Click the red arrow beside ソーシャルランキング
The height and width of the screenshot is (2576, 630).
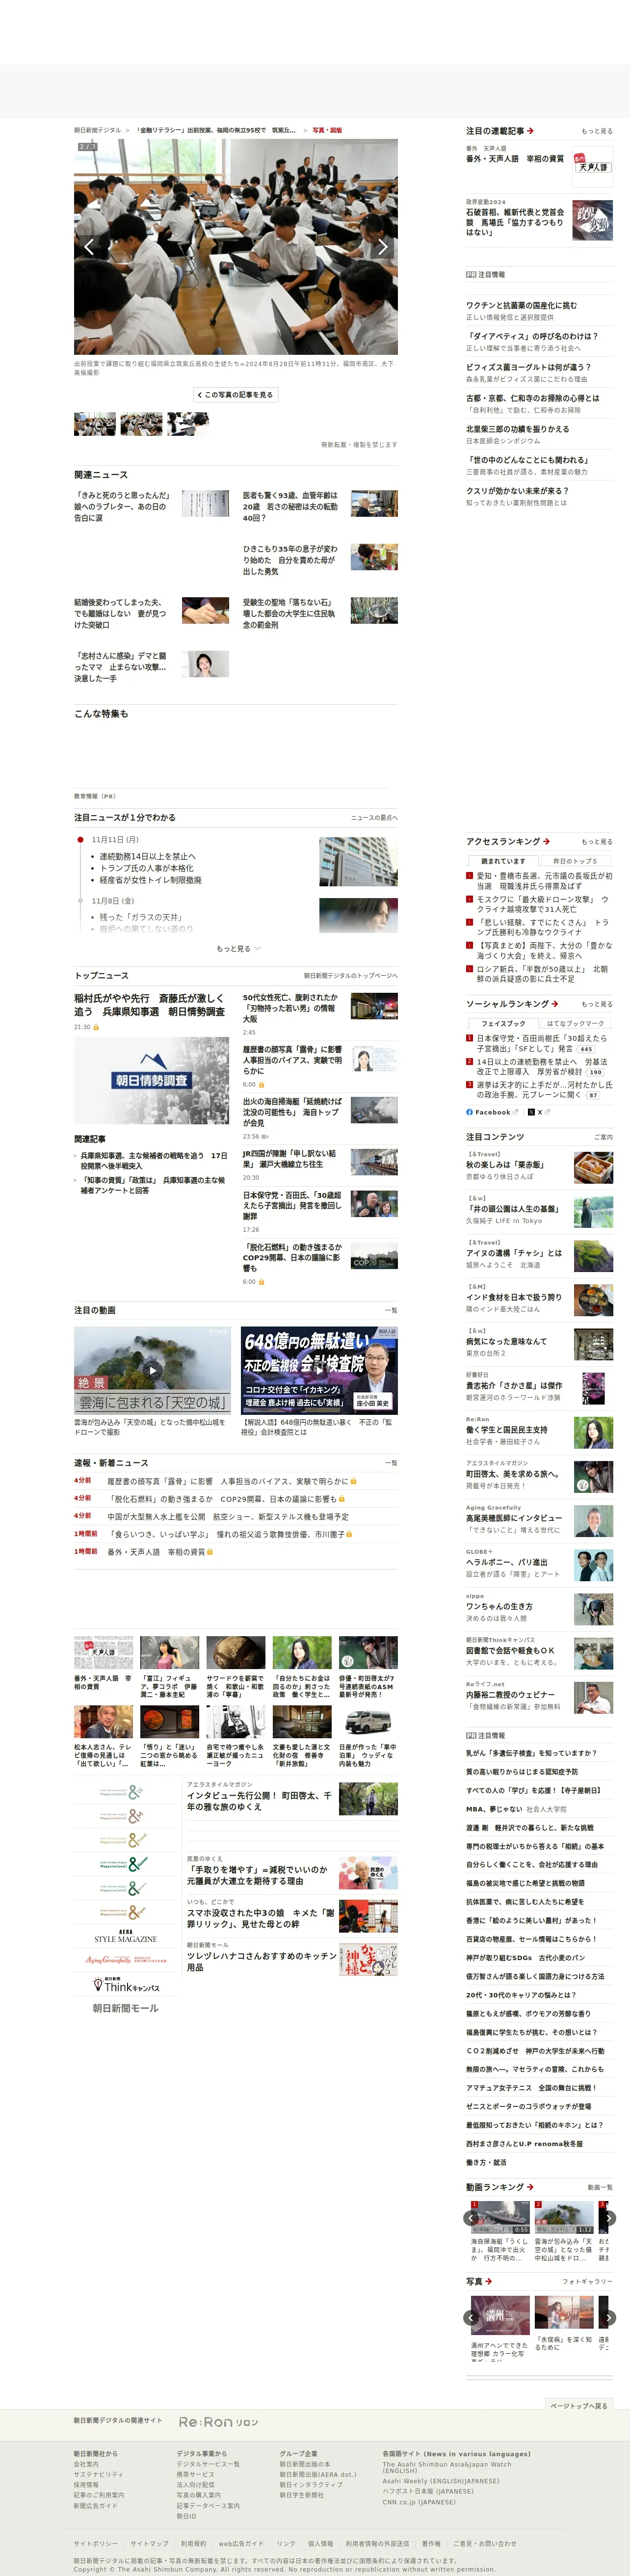click(554, 1003)
